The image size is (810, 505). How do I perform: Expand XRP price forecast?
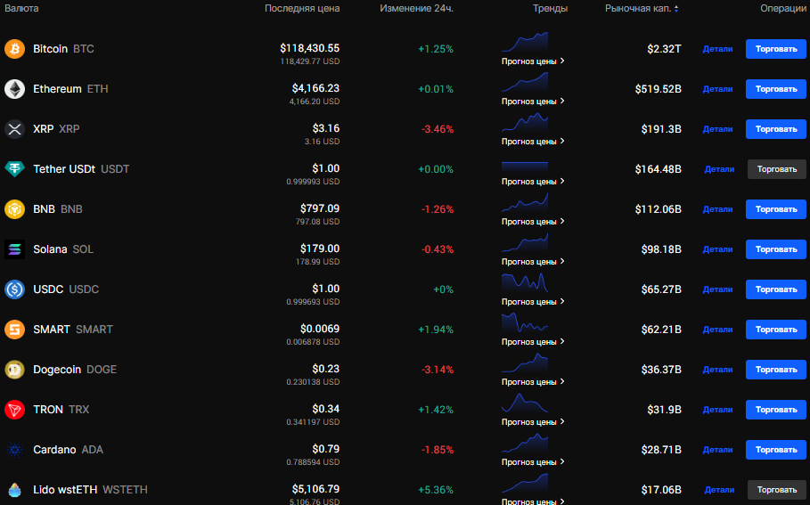pos(533,142)
